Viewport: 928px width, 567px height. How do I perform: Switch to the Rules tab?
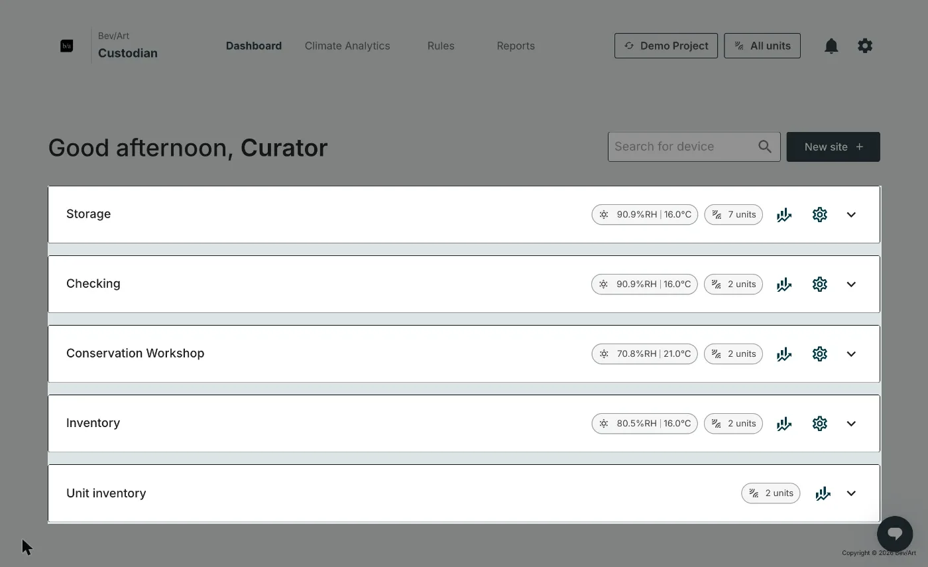tap(441, 46)
